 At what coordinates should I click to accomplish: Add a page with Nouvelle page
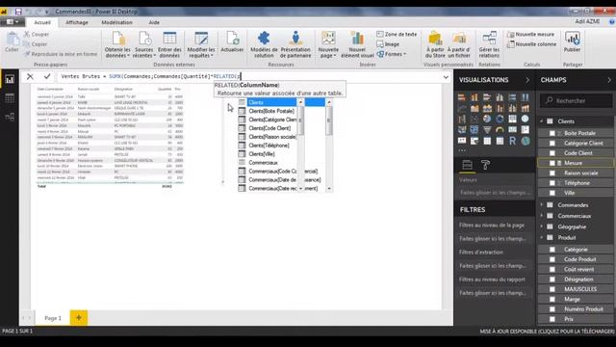point(328,44)
